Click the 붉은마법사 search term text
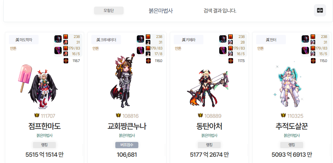333x163 pixels. click(x=161, y=11)
